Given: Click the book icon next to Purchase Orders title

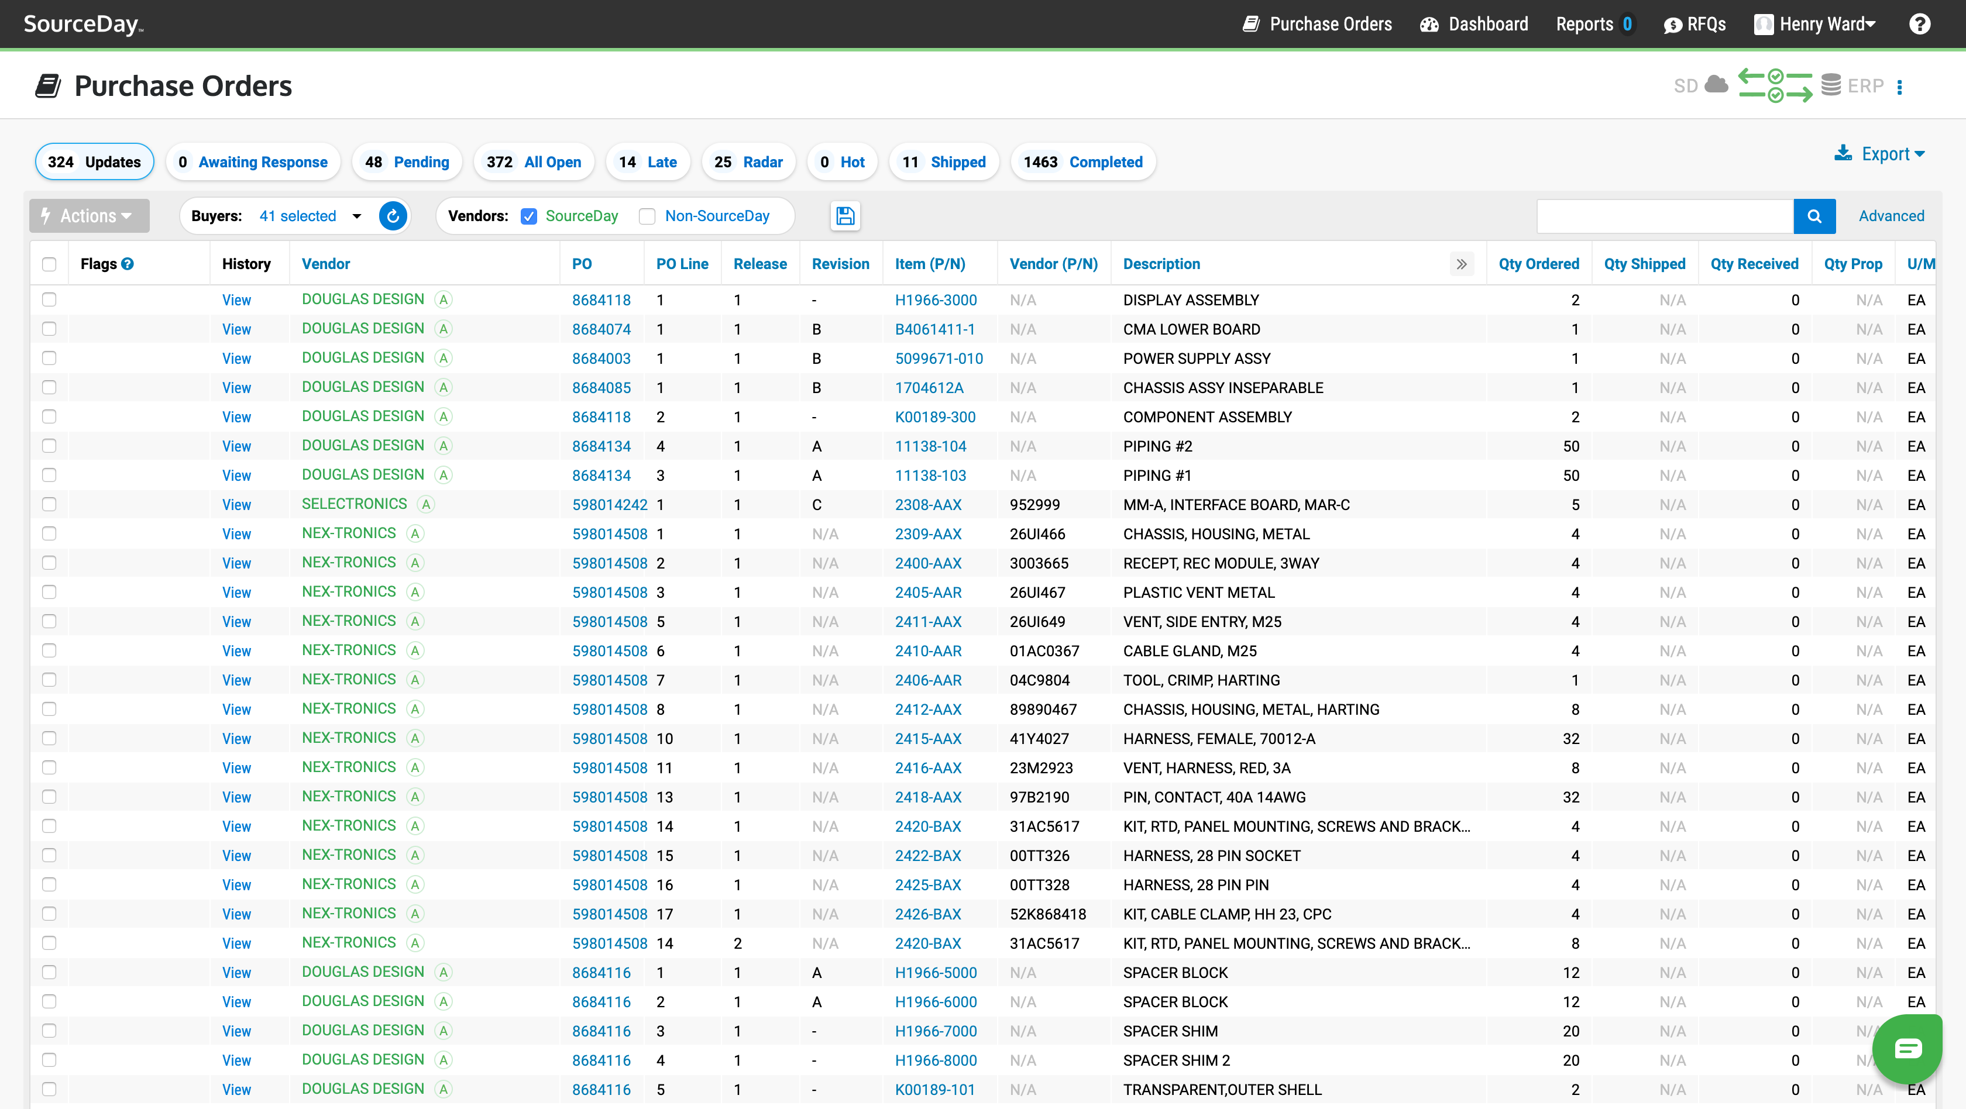Looking at the screenshot, I should pyautogui.click(x=48, y=85).
